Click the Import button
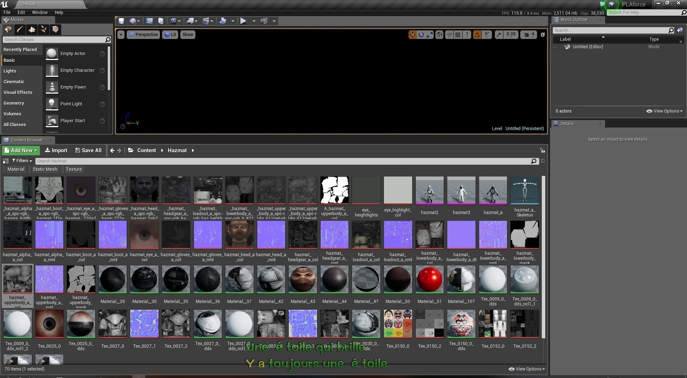 tap(56, 150)
